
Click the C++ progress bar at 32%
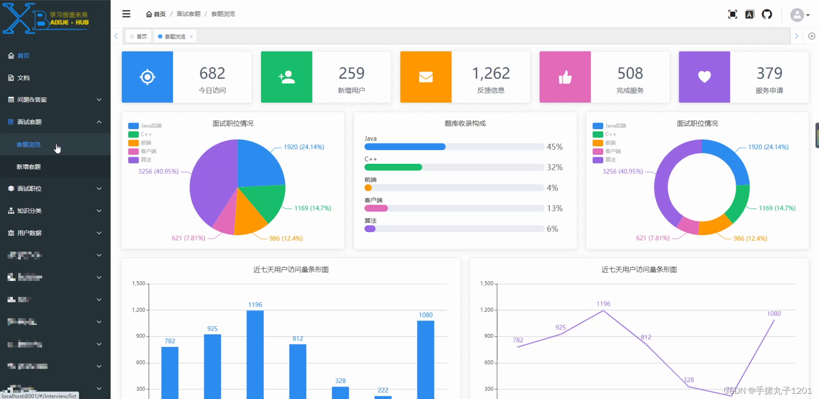tap(454, 167)
